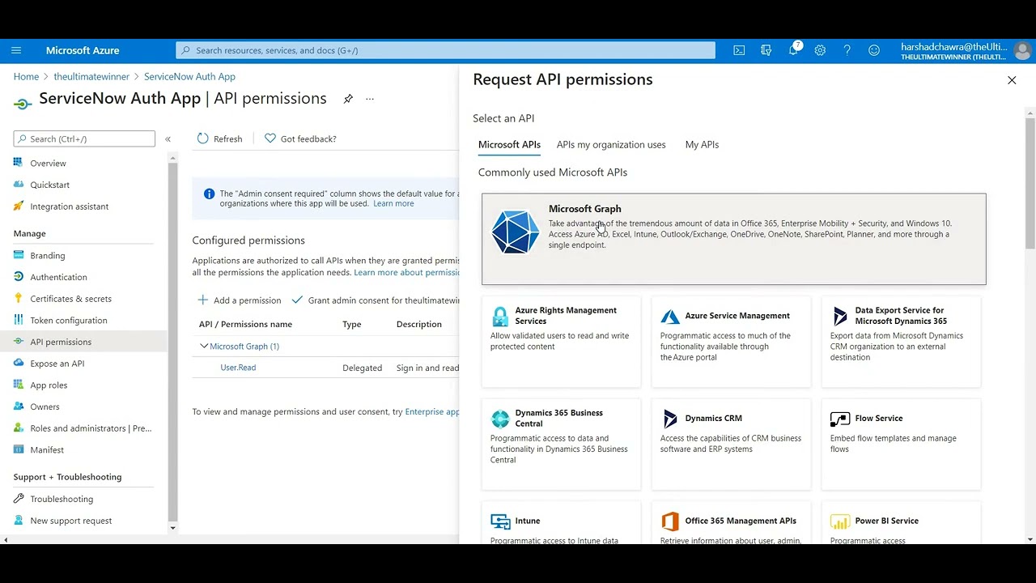Screen dimensions: 1036x583
Task: Click the Azure Service Management icon
Action: pyautogui.click(x=670, y=317)
